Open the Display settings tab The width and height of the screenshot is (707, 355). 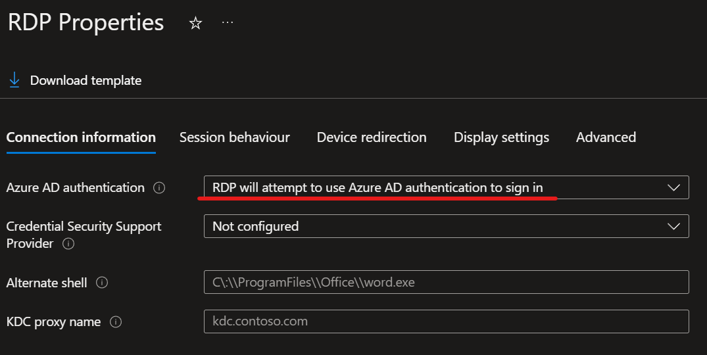pos(501,137)
